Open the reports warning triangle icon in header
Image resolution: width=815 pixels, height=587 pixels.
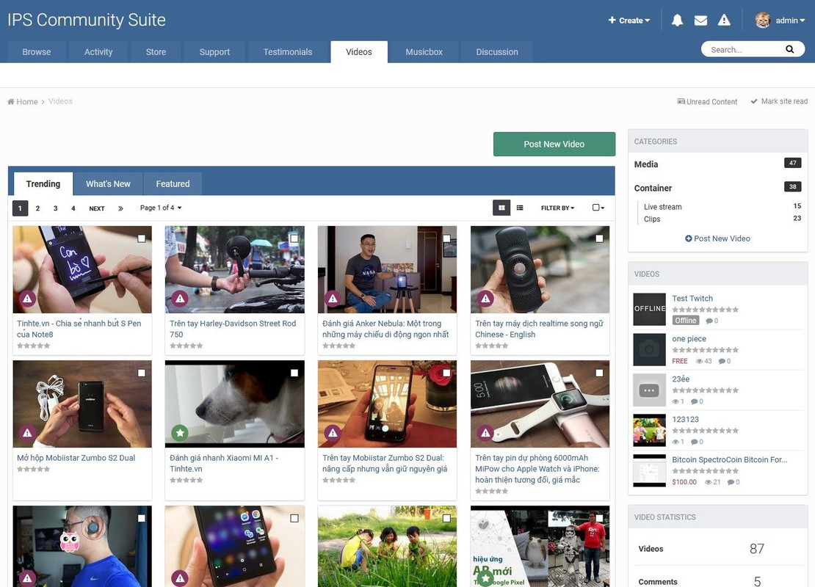(723, 21)
